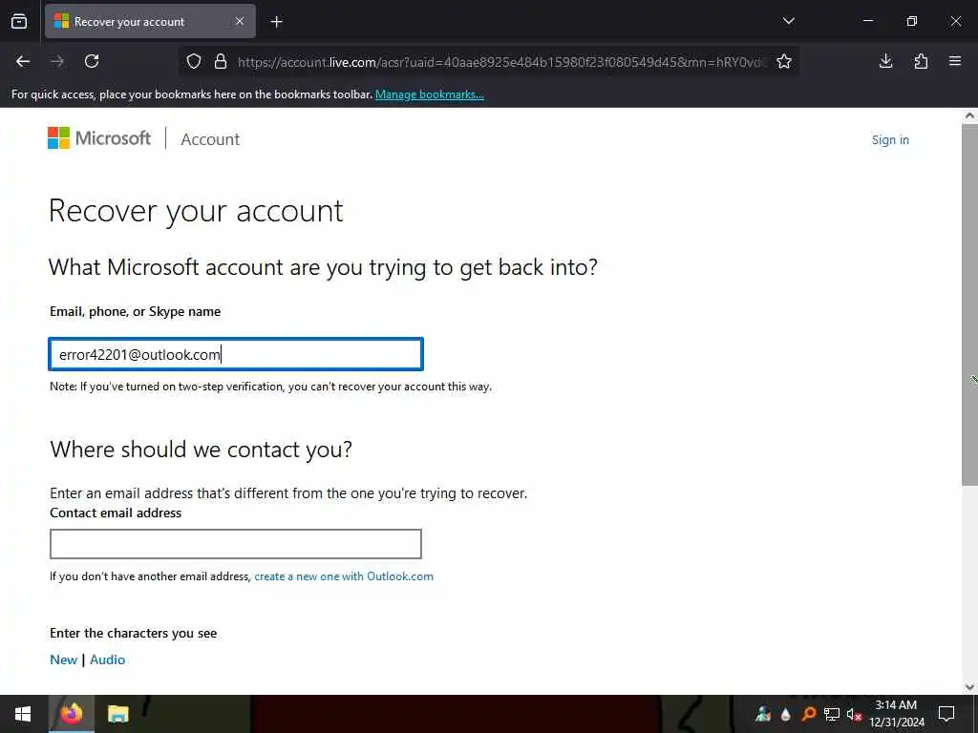Image resolution: width=978 pixels, height=733 pixels.
Task: Open File Explorer from taskbar
Action: (x=117, y=714)
